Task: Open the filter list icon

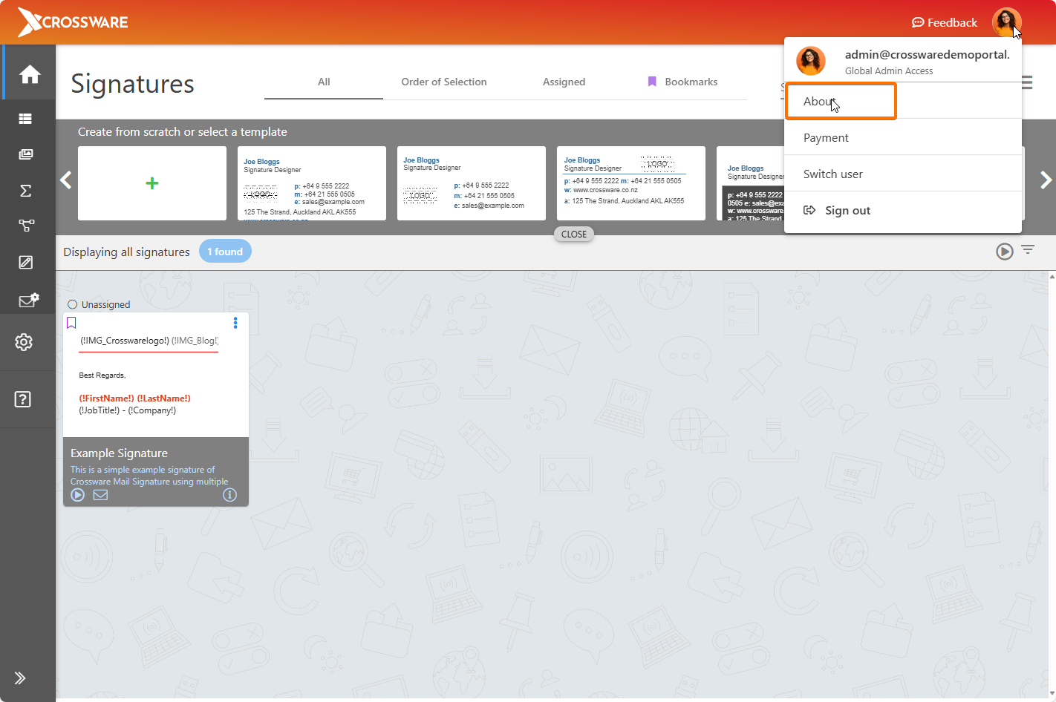Action: tap(1028, 250)
